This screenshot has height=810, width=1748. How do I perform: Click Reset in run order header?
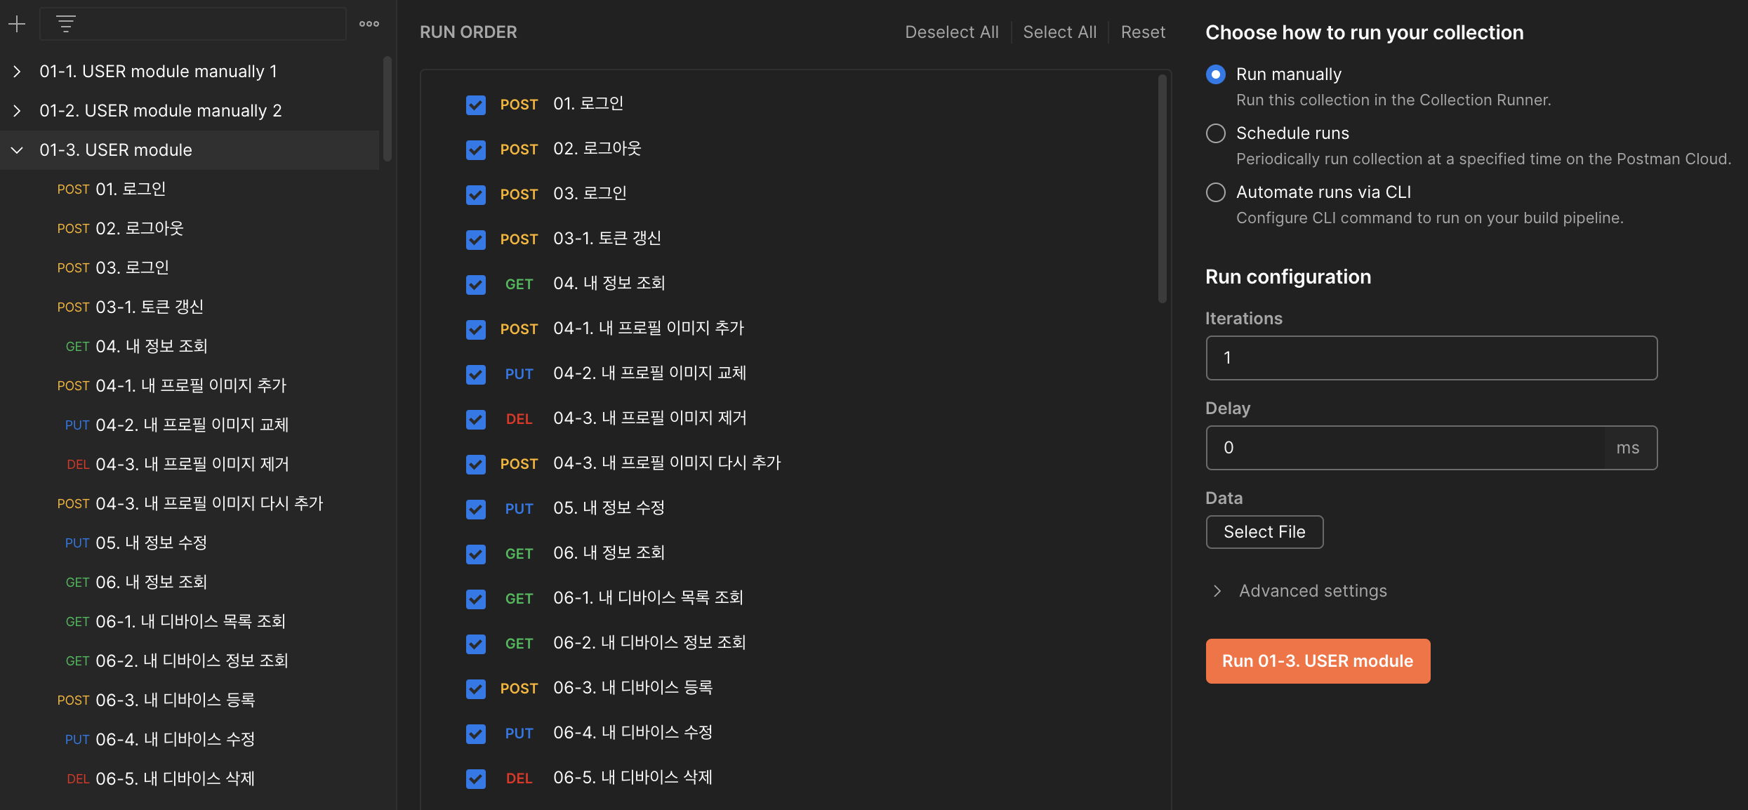1143,32
